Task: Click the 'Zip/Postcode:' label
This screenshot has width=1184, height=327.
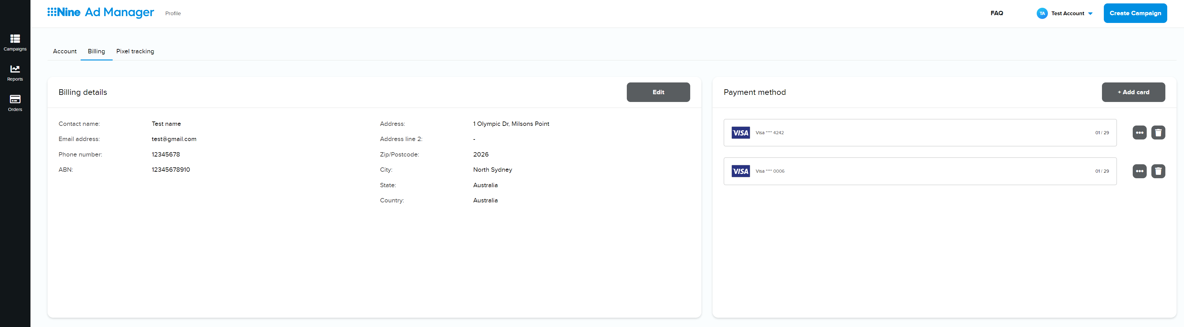Action: (399, 155)
